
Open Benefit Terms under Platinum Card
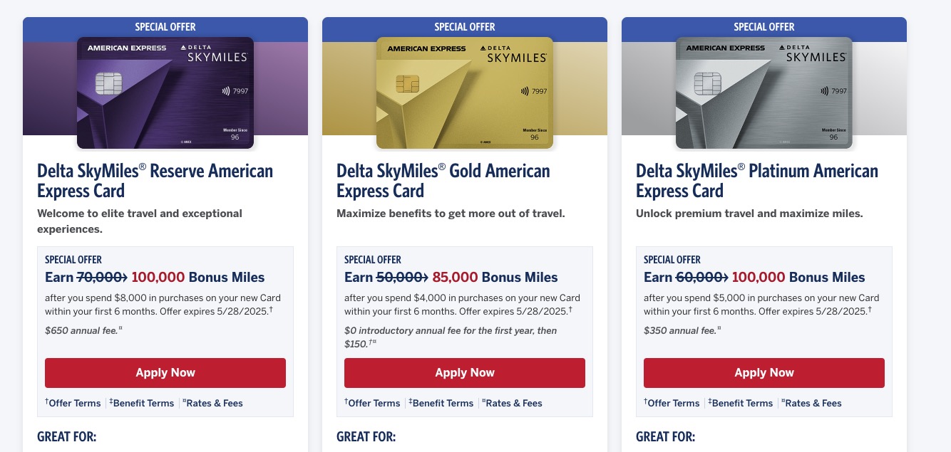[x=741, y=403]
